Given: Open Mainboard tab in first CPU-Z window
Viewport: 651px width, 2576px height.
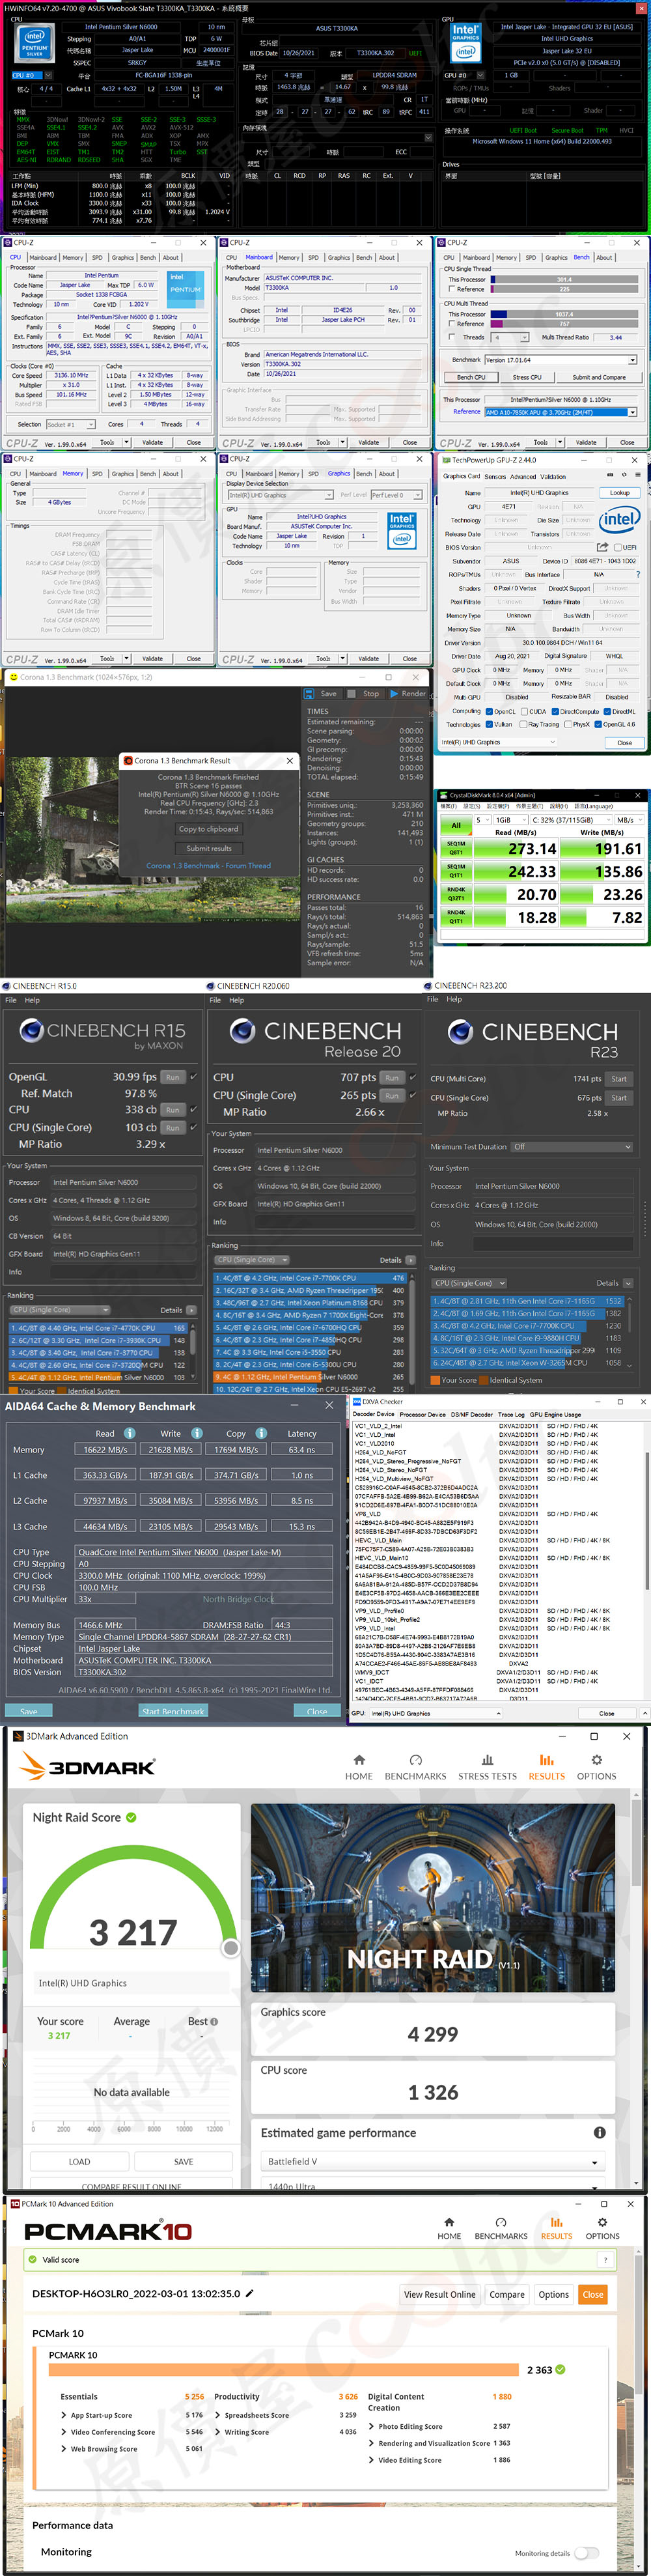Looking at the screenshot, I should tap(43, 257).
